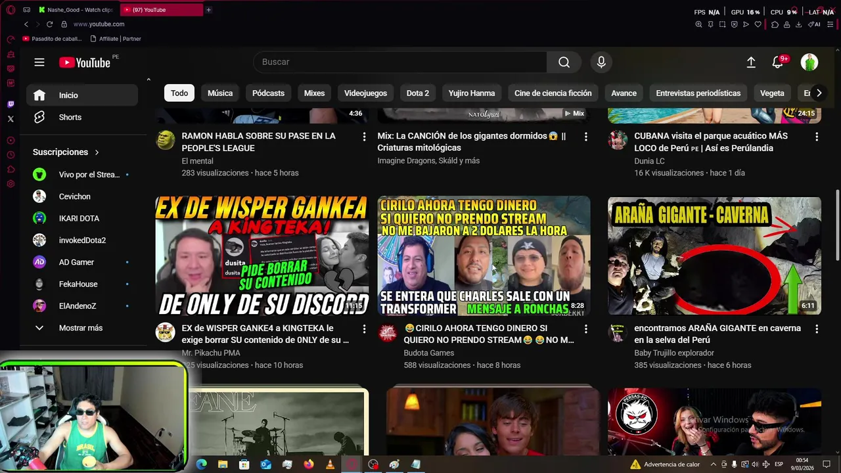Open the account avatar menu
841x473 pixels.
click(x=809, y=62)
